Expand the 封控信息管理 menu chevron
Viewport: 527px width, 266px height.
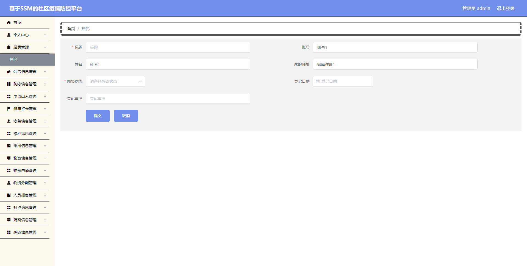coord(45,208)
